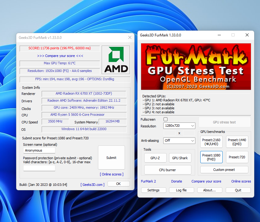Start the GPU stress test button
The height and width of the screenshot is (222, 260).
pos(224,122)
